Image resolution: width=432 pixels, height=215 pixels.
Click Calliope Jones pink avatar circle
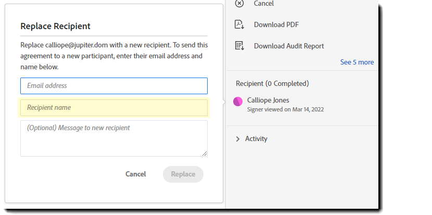[238, 101]
